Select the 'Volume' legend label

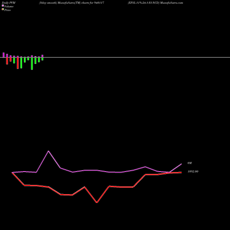(x=9, y=6)
